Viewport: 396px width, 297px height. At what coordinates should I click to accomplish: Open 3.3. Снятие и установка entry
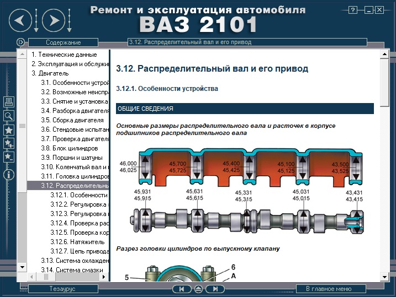click(75, 101)
